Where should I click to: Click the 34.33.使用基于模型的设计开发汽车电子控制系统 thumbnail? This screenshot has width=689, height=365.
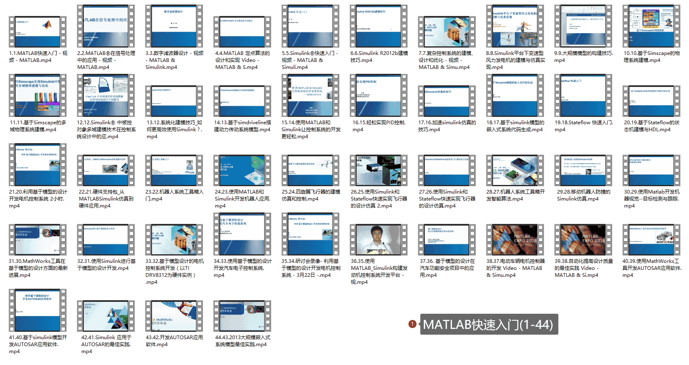click(x=242, y=234)
